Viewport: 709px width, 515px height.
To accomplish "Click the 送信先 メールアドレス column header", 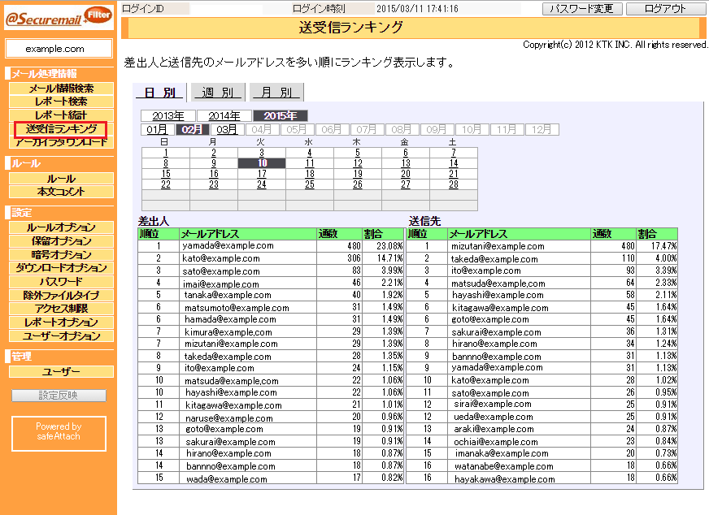I will point(519,234).
